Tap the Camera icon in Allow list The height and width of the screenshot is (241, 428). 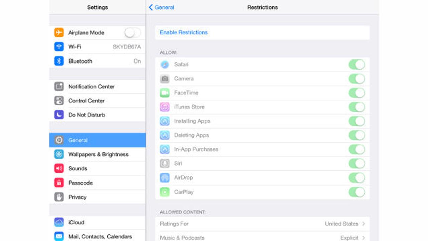click(x=165, y=79)
